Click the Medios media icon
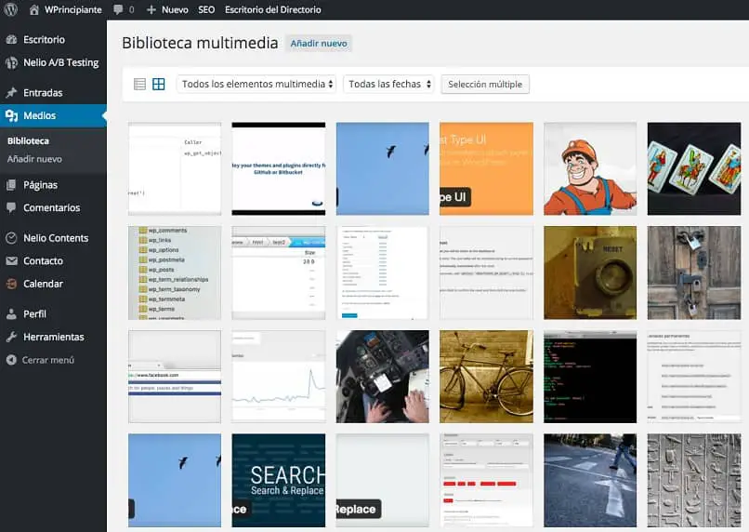 [x=11, y=115]
